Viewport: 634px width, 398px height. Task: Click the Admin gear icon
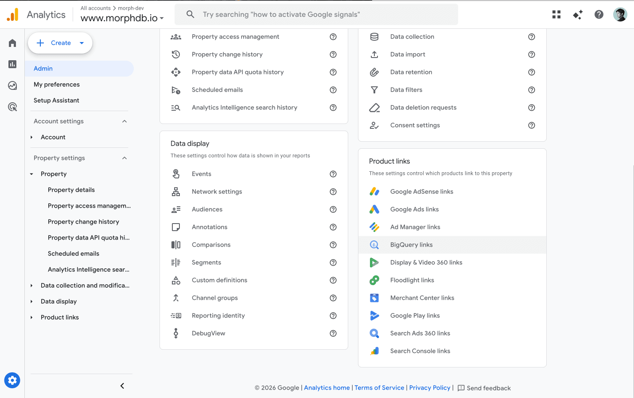[12, 380]
